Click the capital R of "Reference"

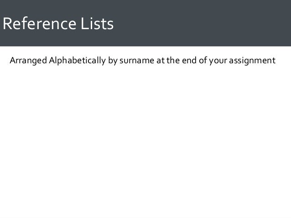coord(7,24)
